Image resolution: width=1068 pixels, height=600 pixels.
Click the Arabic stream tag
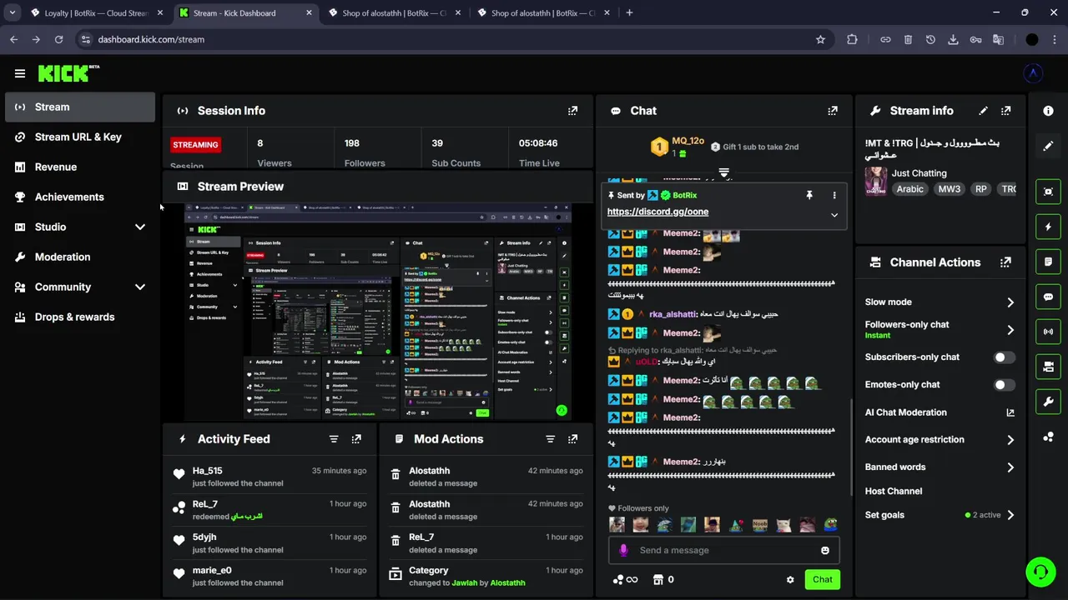(x=909, y=189)
